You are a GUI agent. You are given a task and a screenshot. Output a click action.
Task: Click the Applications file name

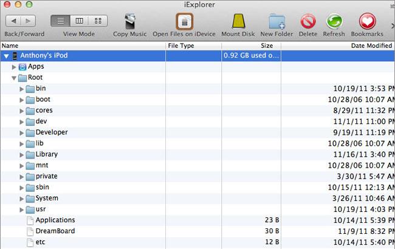(55, 220)
